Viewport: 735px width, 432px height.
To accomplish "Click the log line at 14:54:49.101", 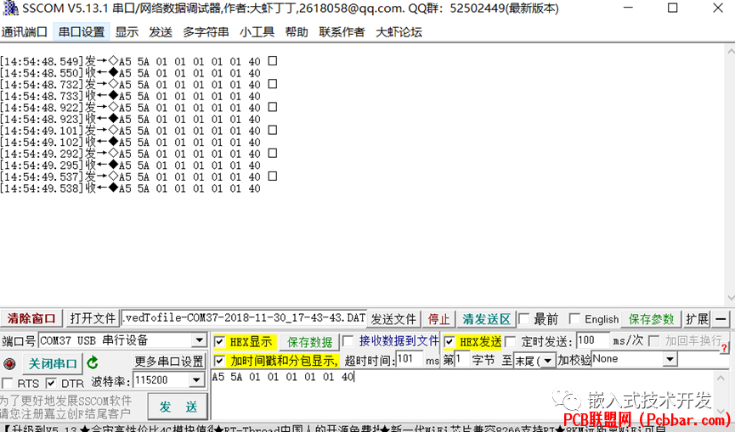I will [x=139, y=131].
